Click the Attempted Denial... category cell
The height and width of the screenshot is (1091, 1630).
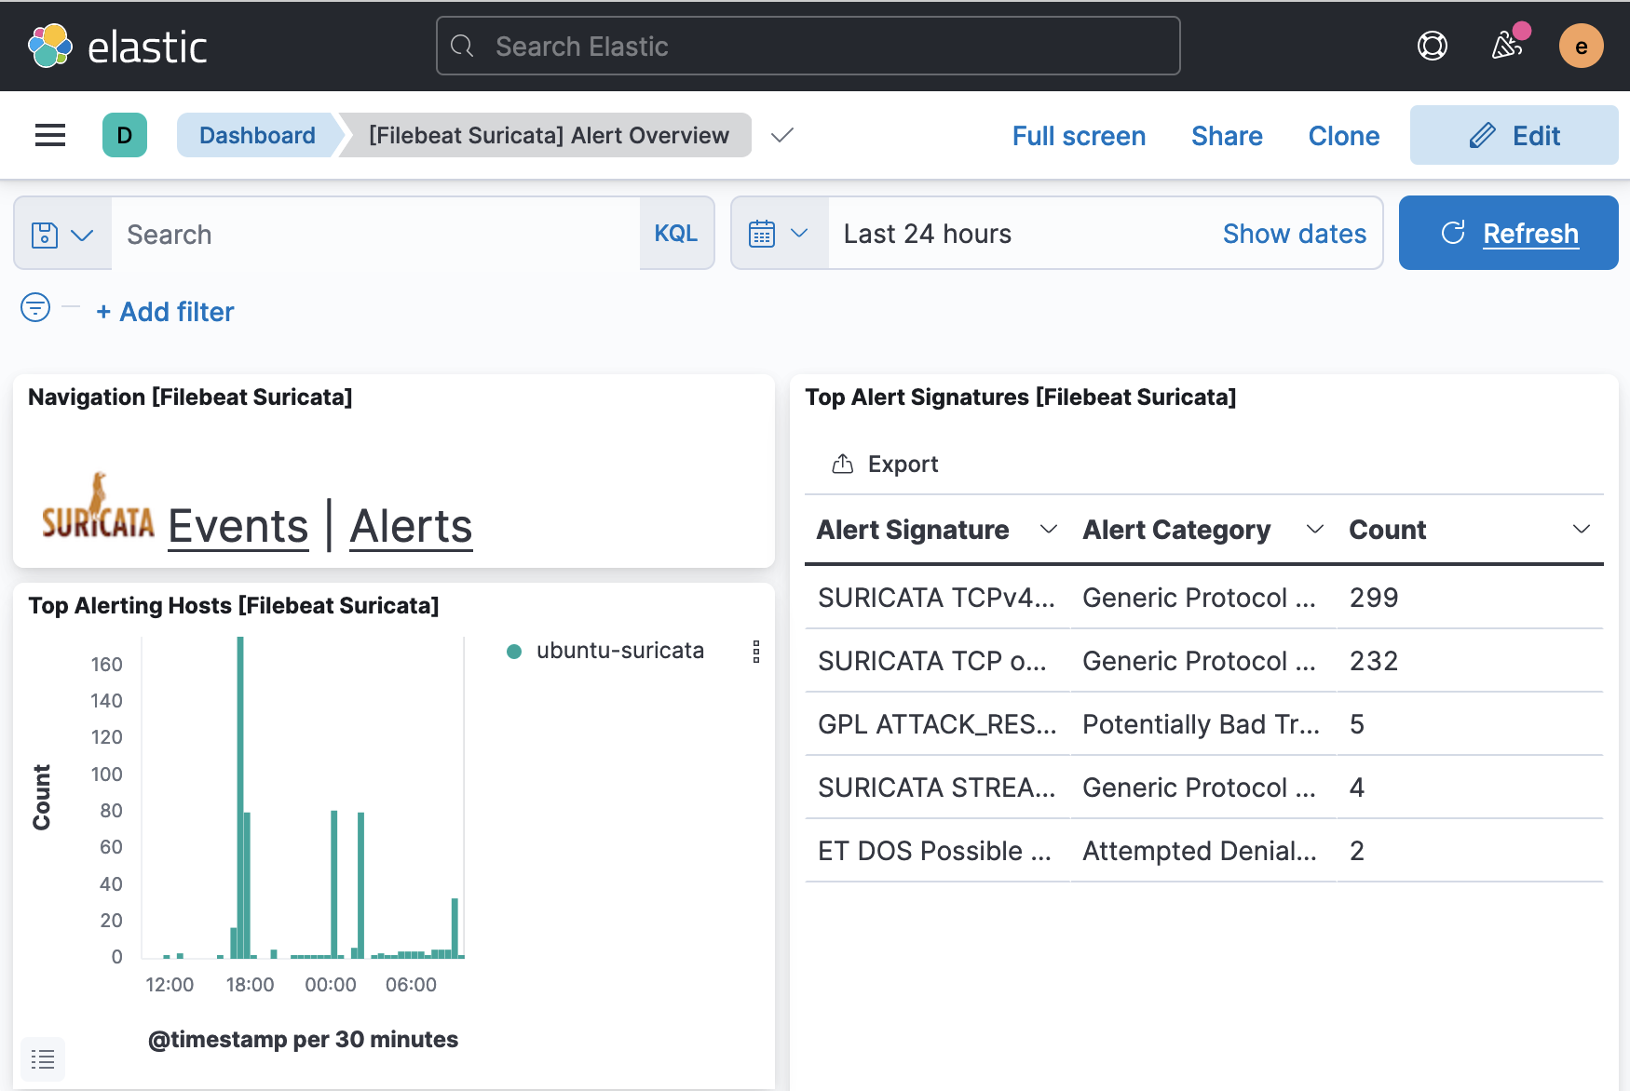[1202, 851]
